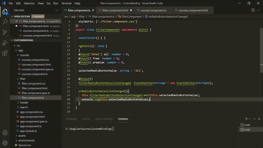Image resolution: width=263 pixels, height=148 pixels.
Task: Click the 1 UNSAVED badge
Action: (38, 16)
